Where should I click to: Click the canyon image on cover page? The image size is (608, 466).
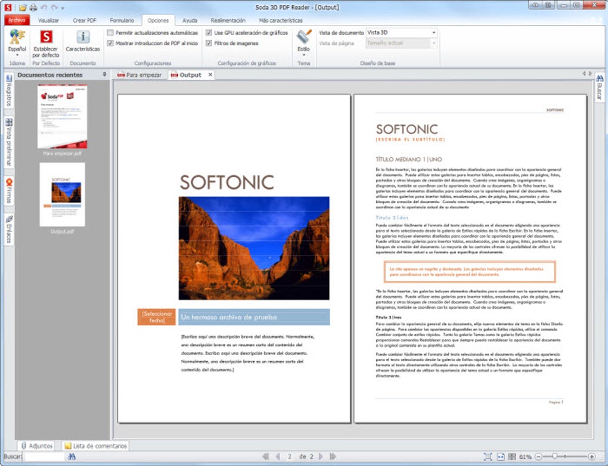click(x=254, y=248)
